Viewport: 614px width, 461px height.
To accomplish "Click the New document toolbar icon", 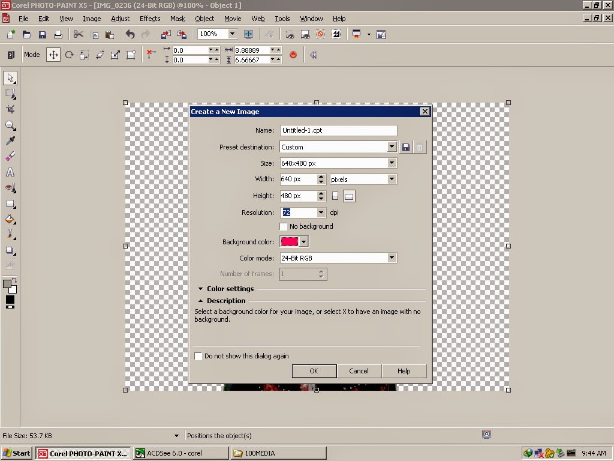I will (11, 34).
